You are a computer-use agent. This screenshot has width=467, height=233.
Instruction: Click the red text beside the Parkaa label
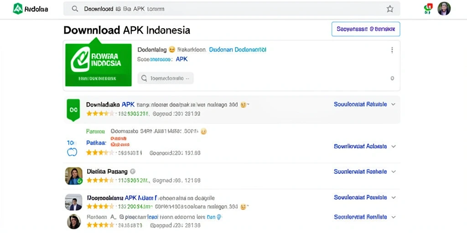pos(120,142)
